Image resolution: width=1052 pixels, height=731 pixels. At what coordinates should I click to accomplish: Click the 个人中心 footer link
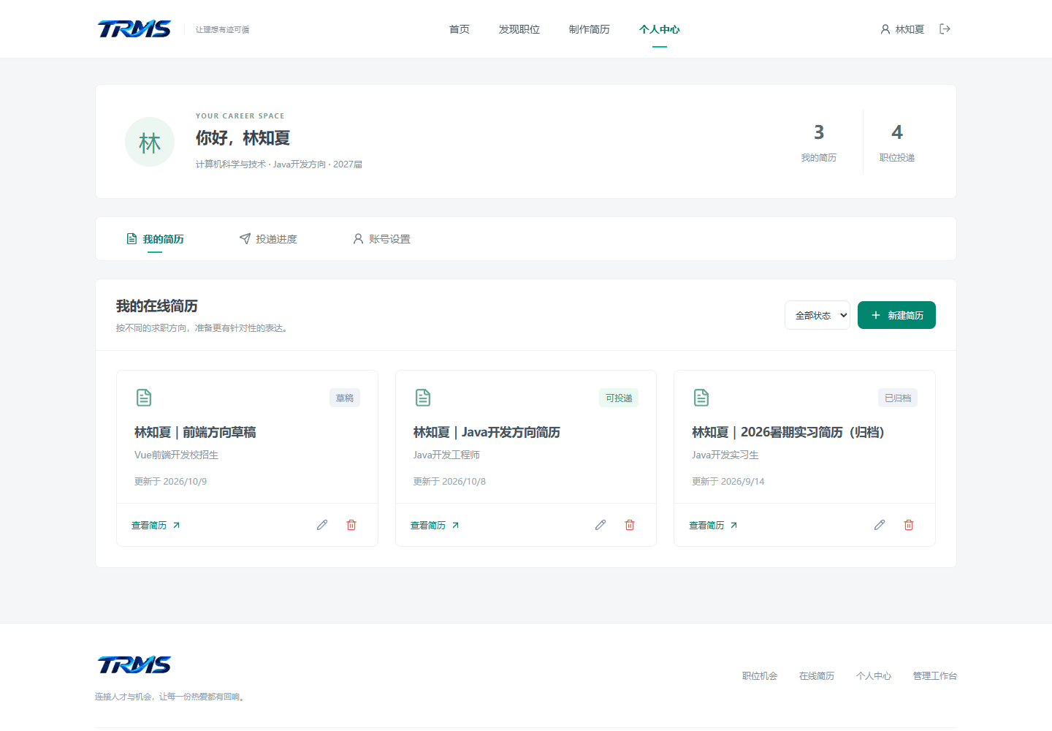(x=874, y=676)
